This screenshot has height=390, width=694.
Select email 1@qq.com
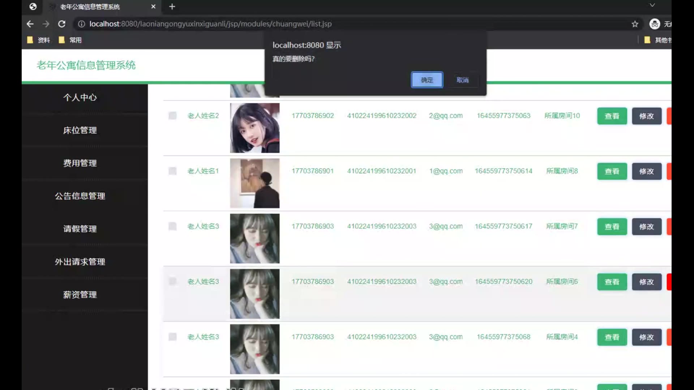[x=446, y=171]
